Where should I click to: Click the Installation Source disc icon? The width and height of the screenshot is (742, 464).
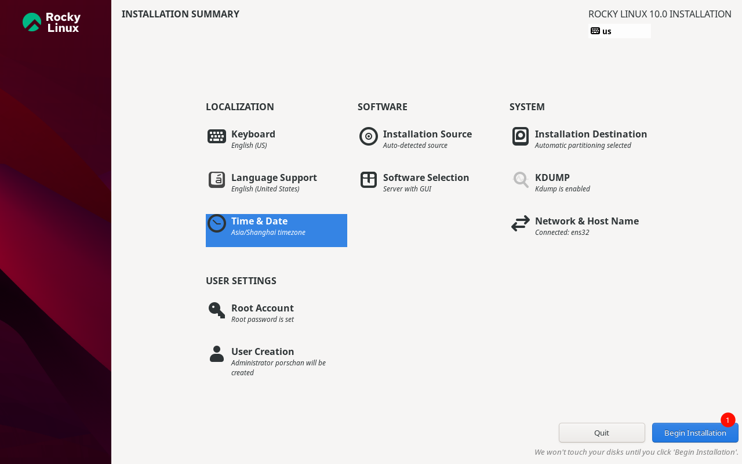[369, 136]
